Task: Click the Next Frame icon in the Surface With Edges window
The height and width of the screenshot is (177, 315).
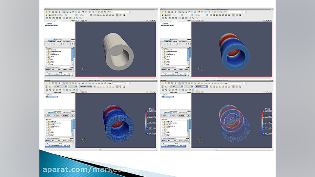Action: coord(99,83)
